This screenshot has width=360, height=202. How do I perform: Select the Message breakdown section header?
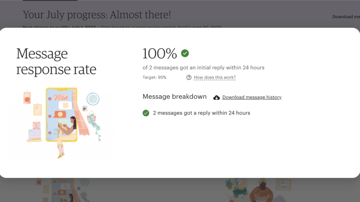(x=174, y=96)
